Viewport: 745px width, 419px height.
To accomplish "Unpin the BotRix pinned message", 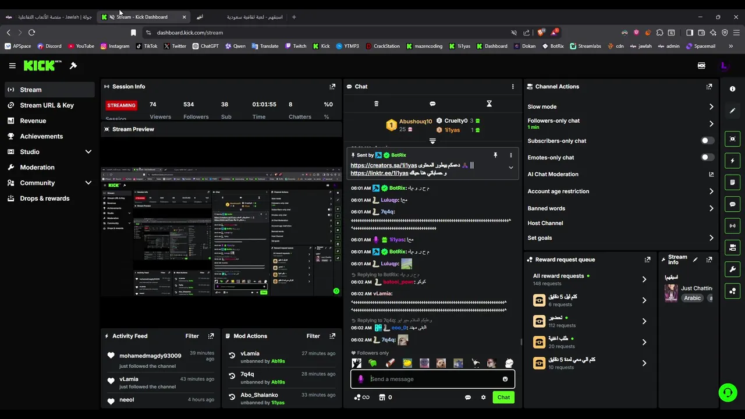I will pyautogui.click(x=495, y=155).
